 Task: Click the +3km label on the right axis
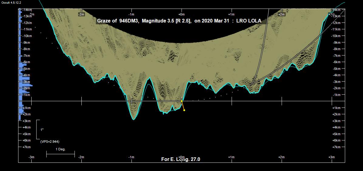click(x=337, y=121)
